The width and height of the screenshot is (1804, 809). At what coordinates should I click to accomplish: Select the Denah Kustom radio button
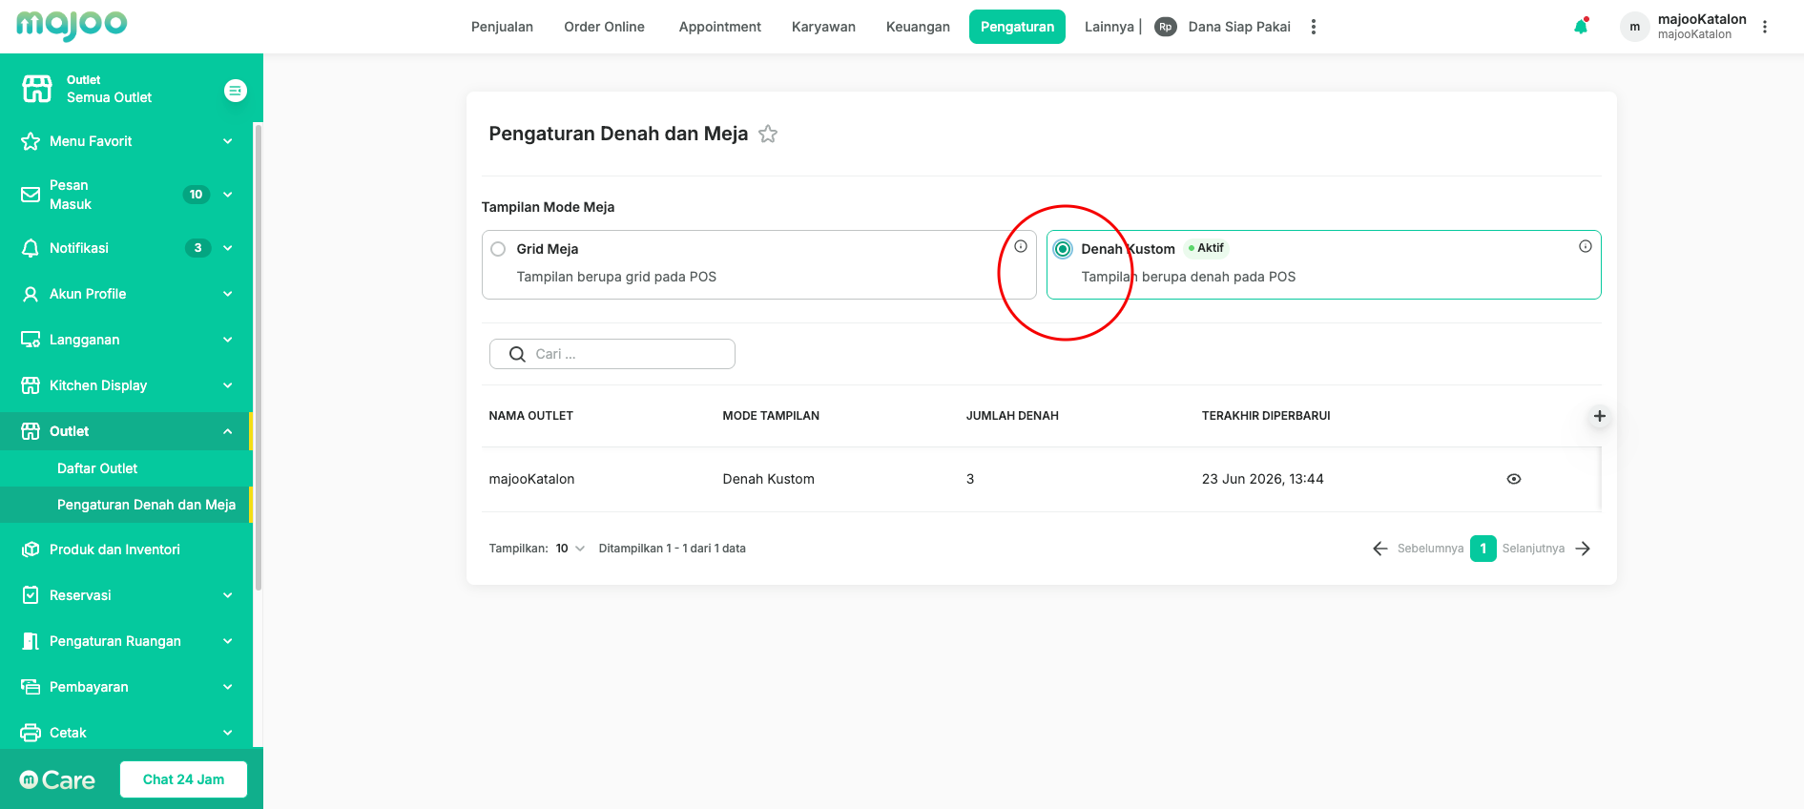point(1063,249)
